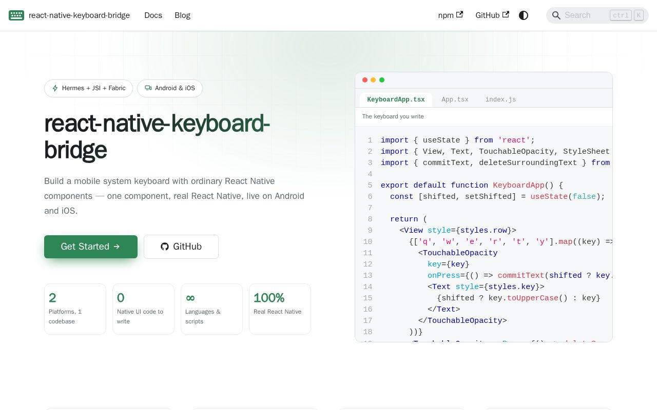Click the 'export default function KeyboardApp' code line
657x410 pixels.
pyautogui.click(x=472, y=186)
